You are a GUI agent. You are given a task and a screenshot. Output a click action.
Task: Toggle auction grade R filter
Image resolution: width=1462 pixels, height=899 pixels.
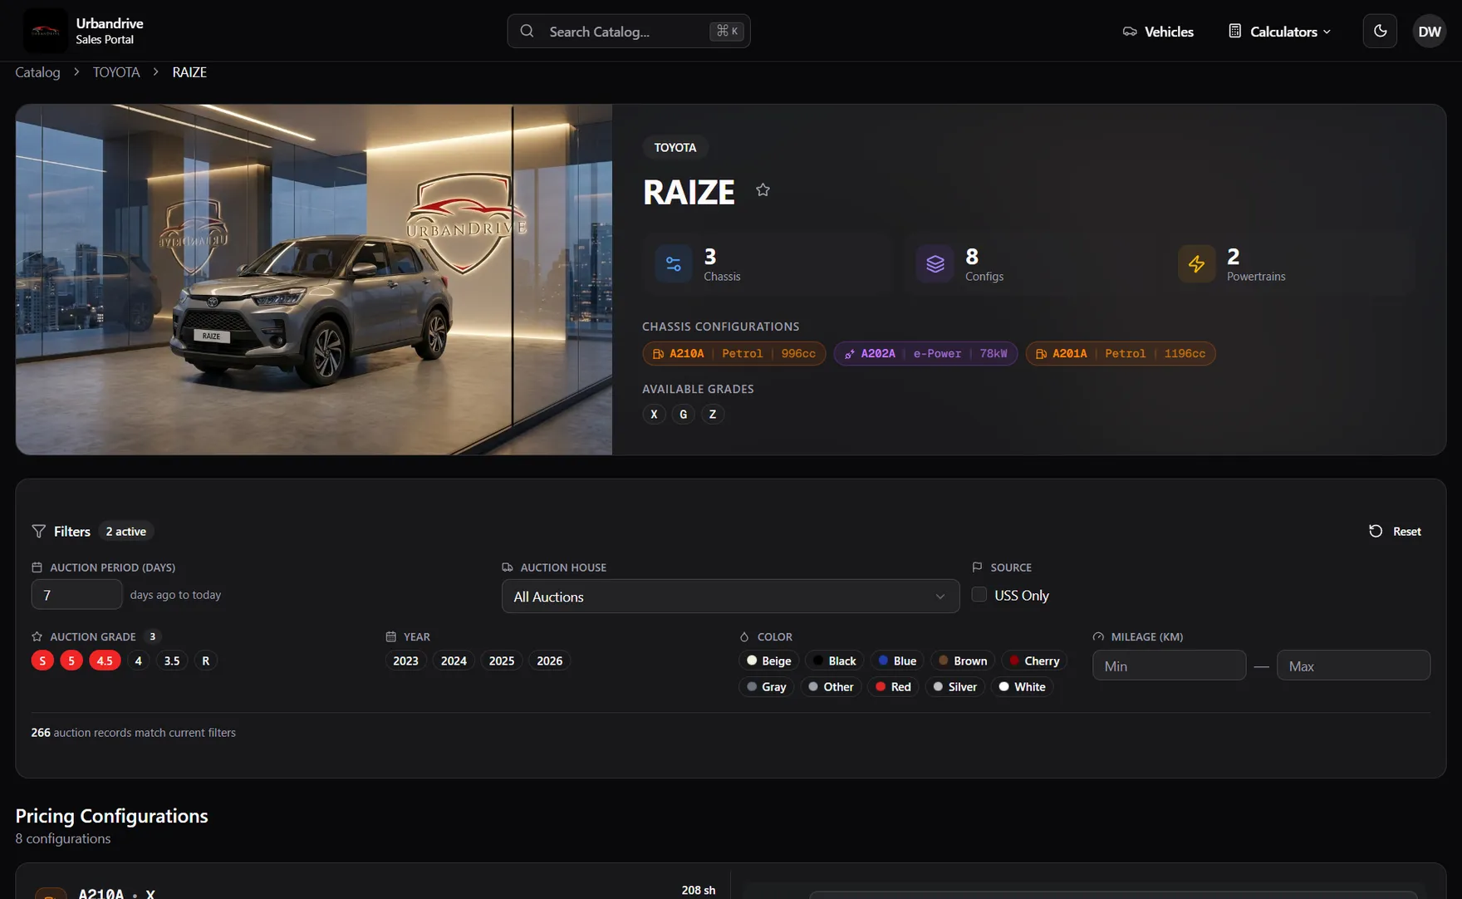pos(206,661)
